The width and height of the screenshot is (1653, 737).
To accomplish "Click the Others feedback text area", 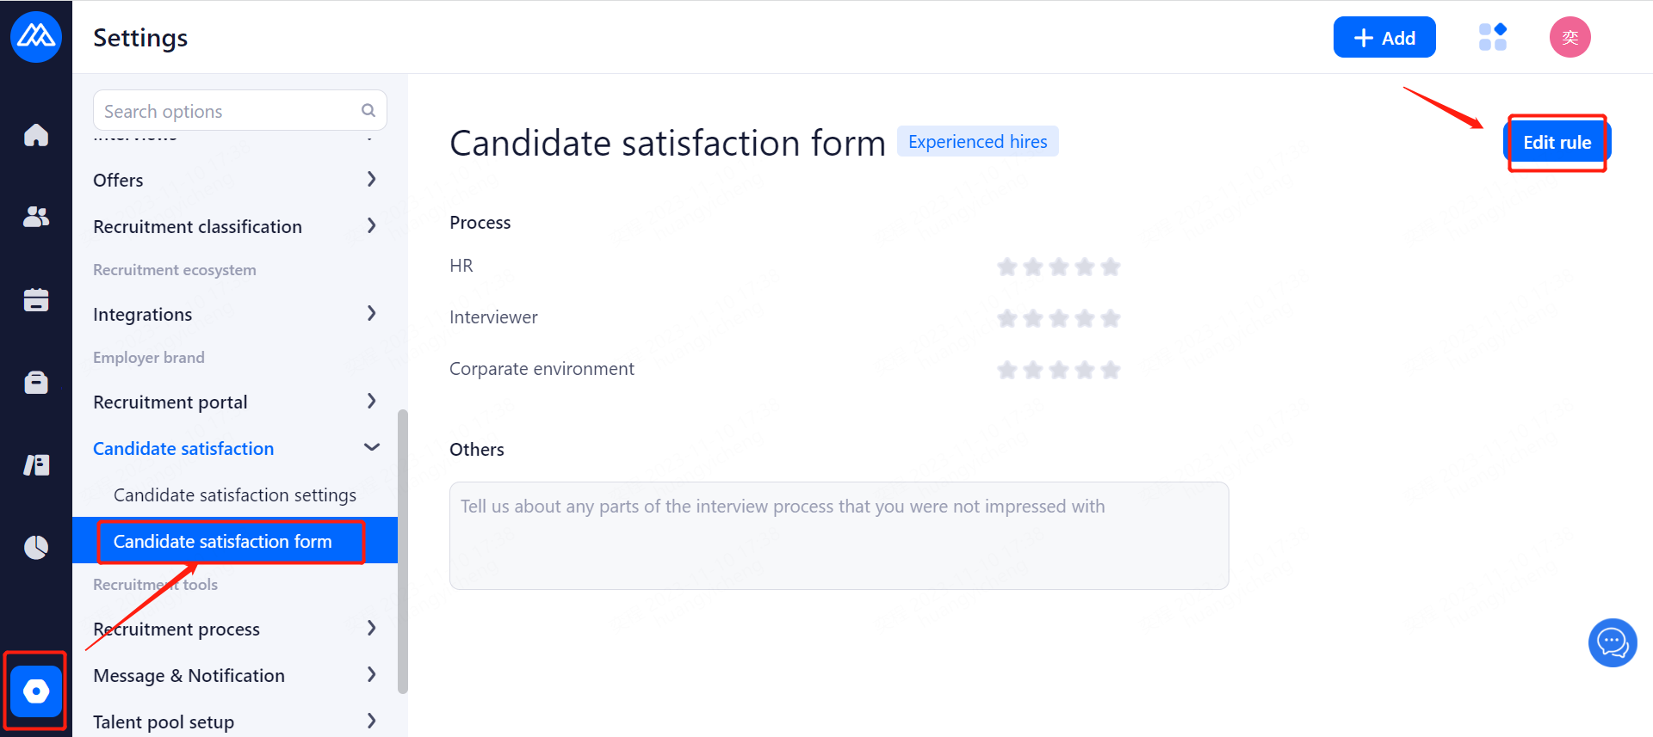I will (x=839, y=535).
